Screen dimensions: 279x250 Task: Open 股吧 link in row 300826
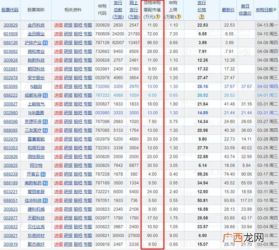coord(78,157)
